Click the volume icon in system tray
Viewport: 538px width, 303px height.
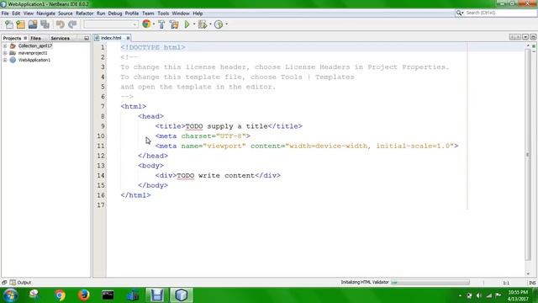pos(479,295)
